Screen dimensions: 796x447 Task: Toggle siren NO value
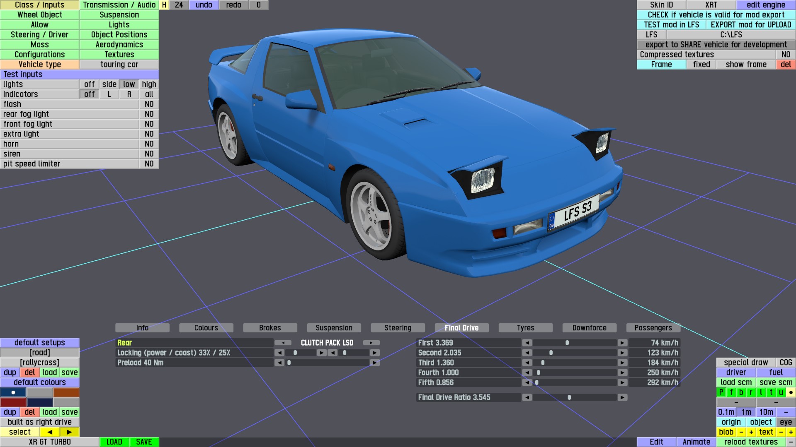coord(149,154)
